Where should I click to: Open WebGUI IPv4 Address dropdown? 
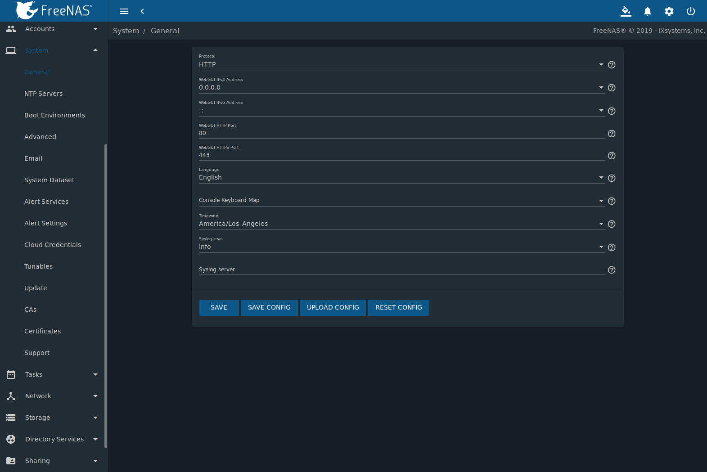tap(402, 87)
